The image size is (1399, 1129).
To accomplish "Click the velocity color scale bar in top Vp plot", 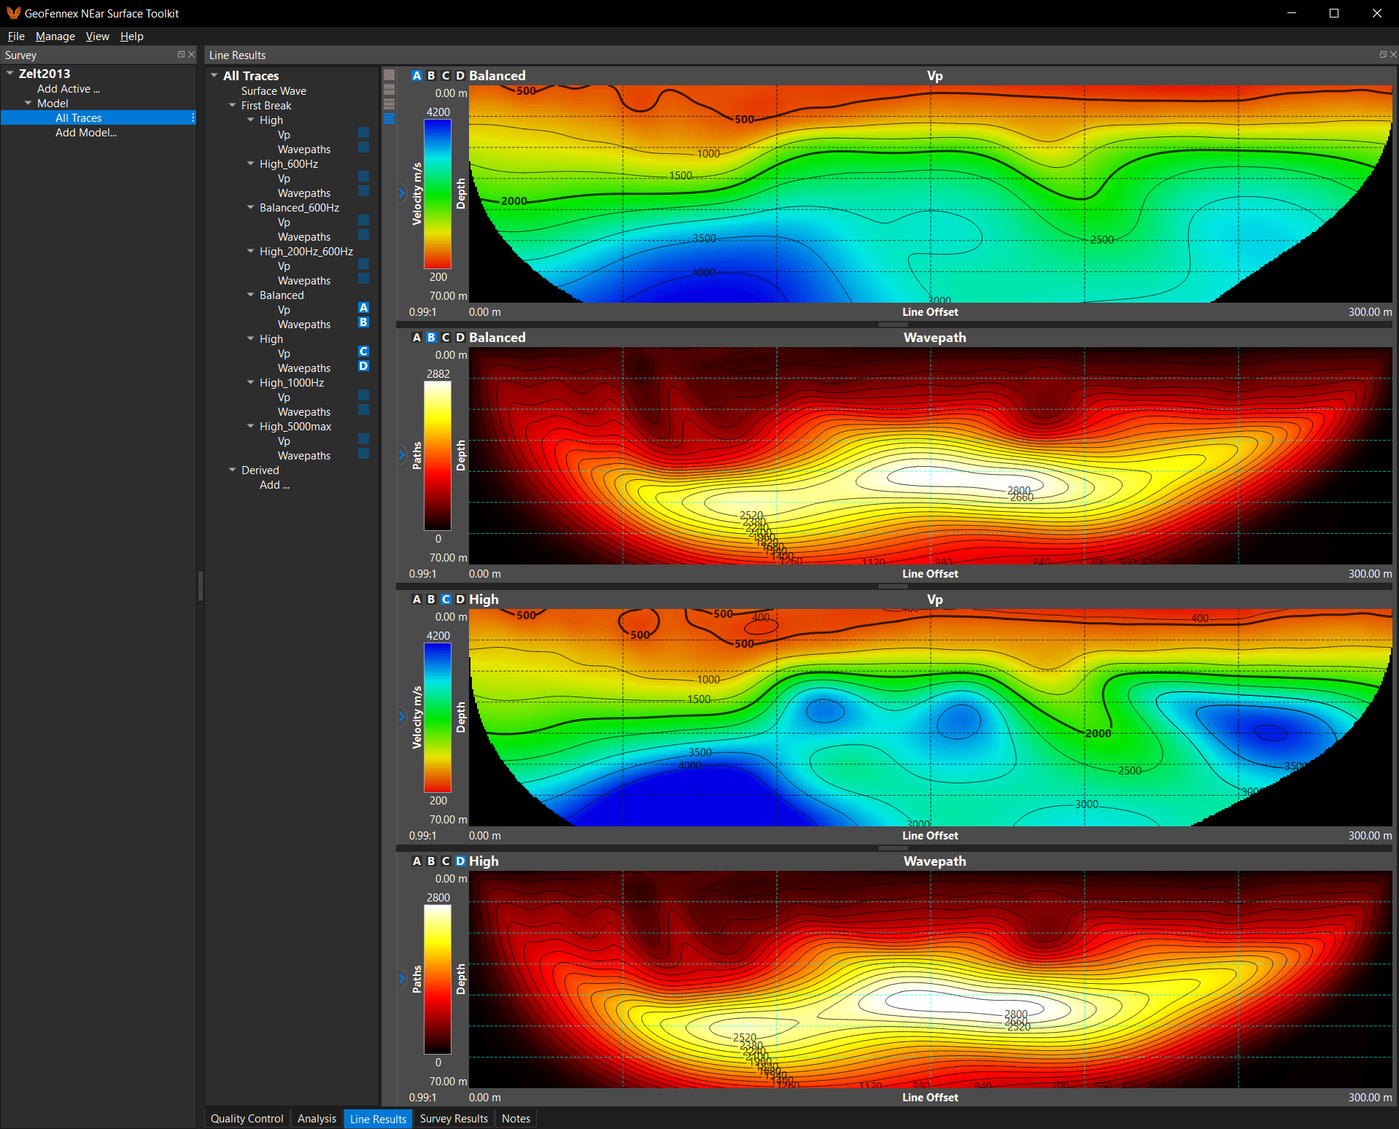I will click(438, 194).
